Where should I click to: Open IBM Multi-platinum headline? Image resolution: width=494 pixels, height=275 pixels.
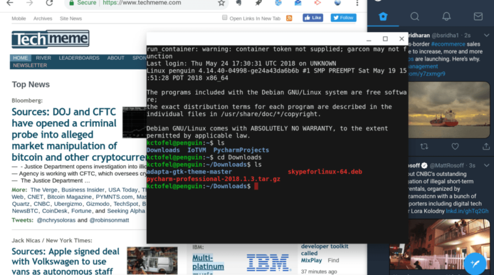point(208,264)
